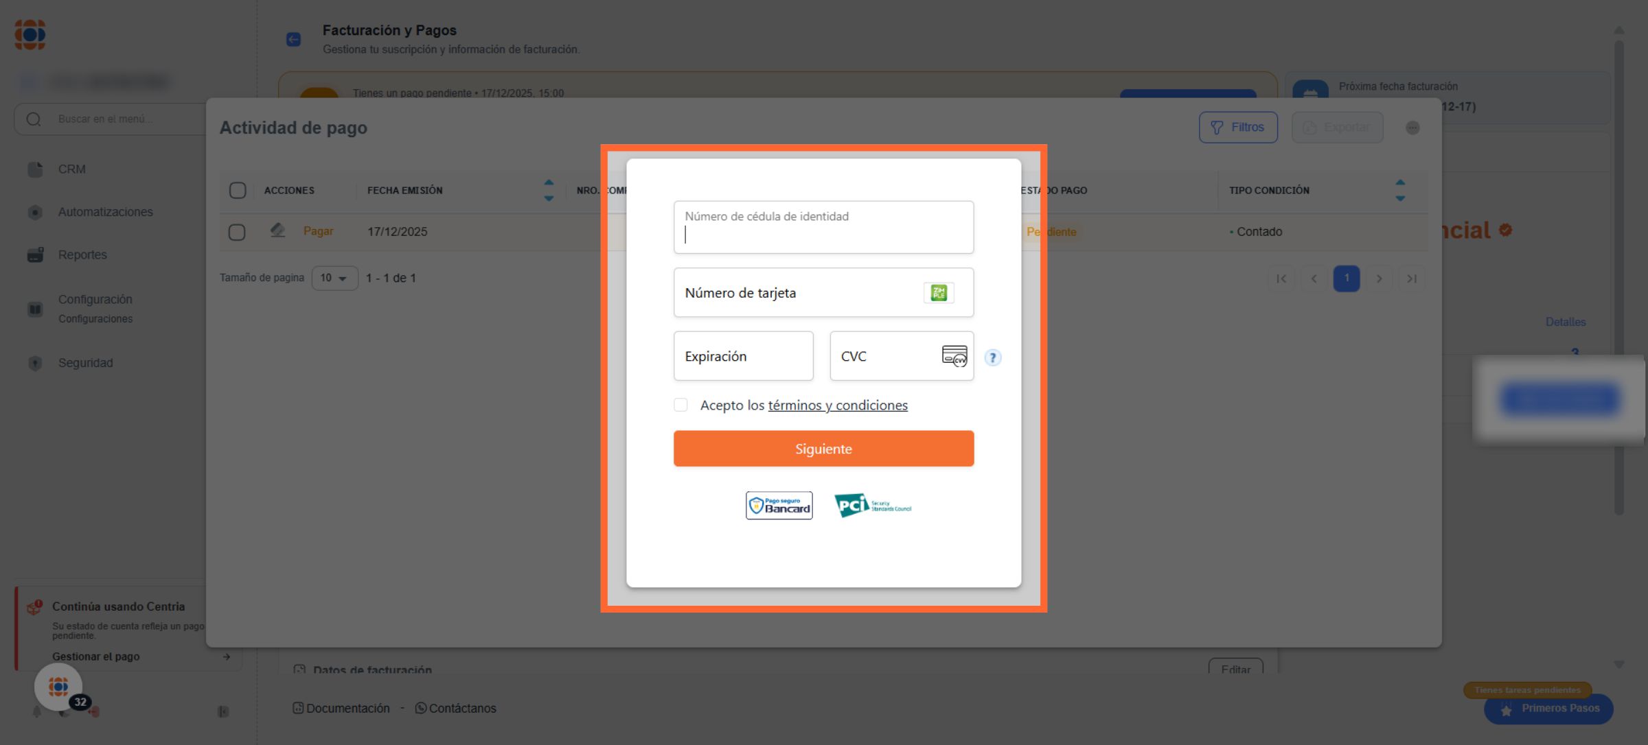Open Reportes menu item
1648x745 pixels.
(82, 255)
